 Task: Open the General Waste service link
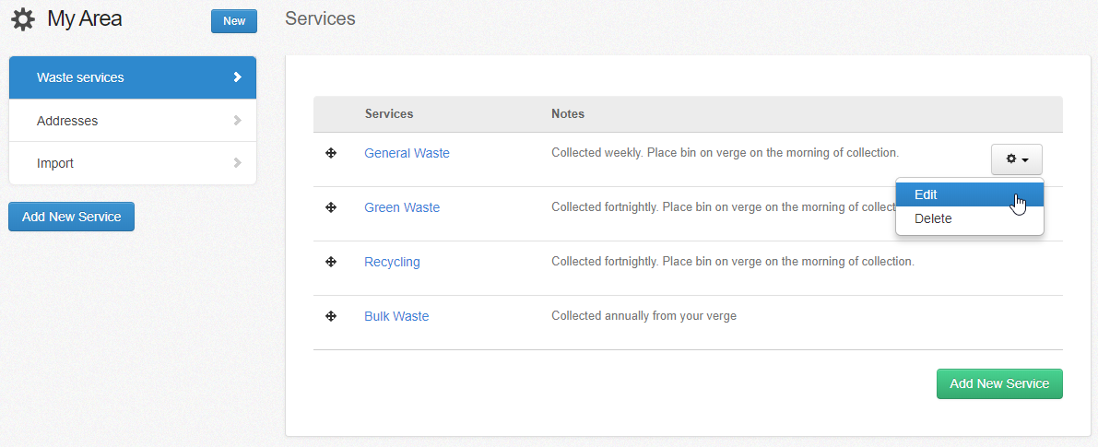click(407, 153)
